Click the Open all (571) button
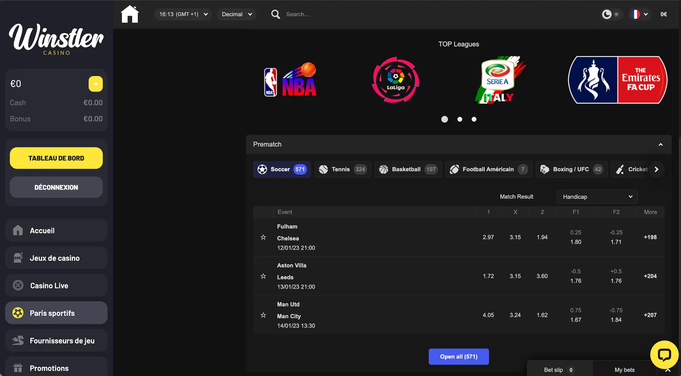The image size is (681, 376). point(459,357)
